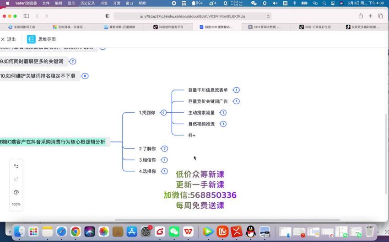
Task: Click the QQ notifications 99+ icon
Action: pyautogui.click(x=197, y=3)
